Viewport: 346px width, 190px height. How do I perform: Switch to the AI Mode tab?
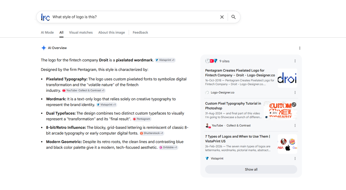point(47,33)
